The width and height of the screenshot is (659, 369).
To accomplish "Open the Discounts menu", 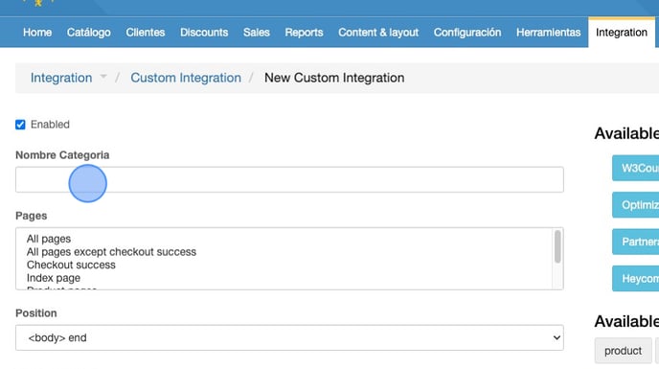I will pyautogui.click(x=204, y=33).
